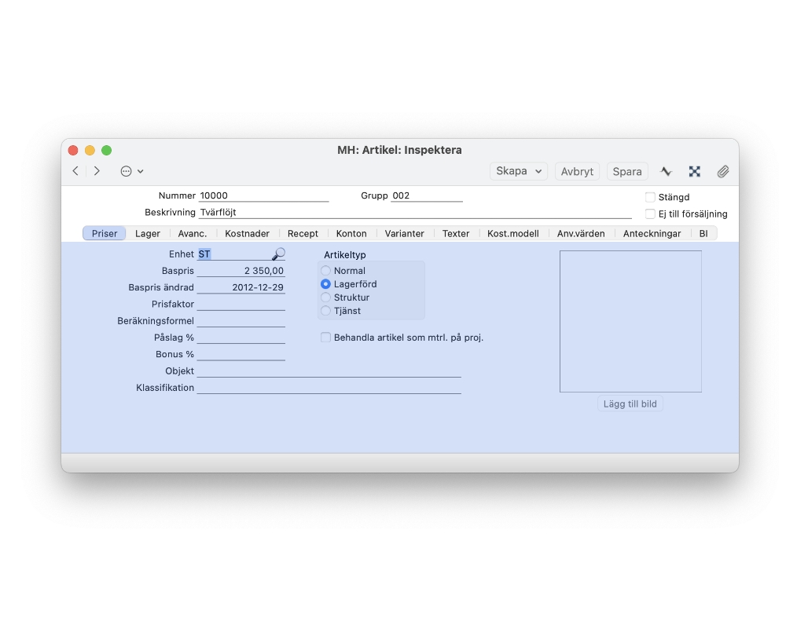Minimize the window with yellow button
Image resolution: width=786 pixels, height=628 pixels.
90,150
